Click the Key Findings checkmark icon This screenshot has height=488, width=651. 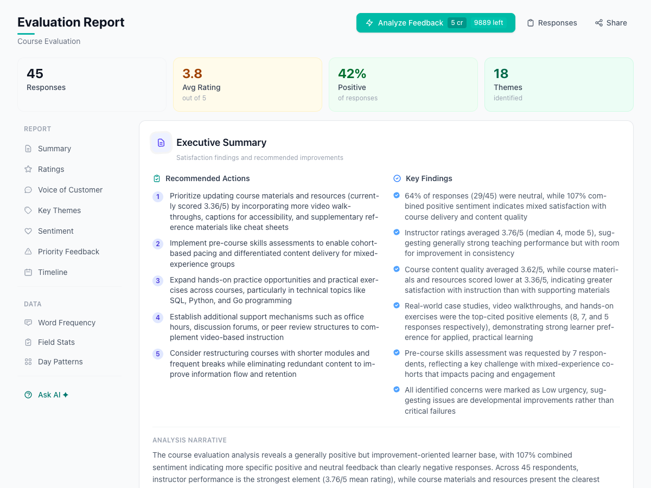[x=397, y=178]
